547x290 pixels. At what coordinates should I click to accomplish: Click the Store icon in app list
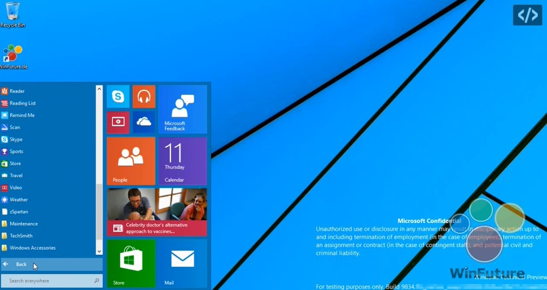pyautogui.click(x=4, y=163)
